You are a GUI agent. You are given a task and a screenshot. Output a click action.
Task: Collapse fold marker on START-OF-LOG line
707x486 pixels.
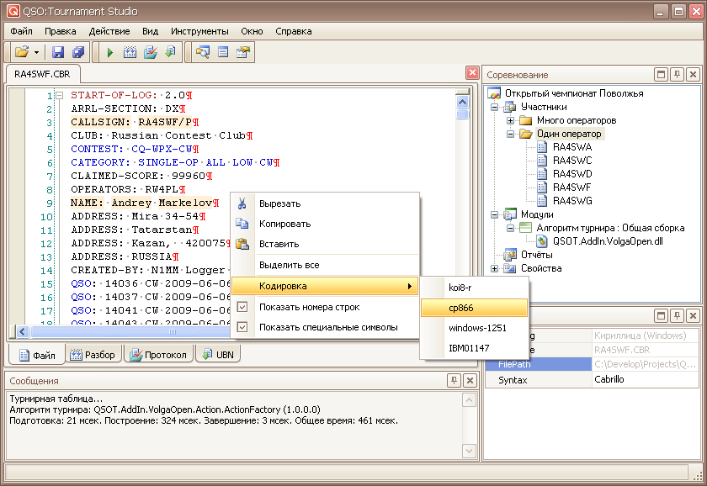(59, 96)
